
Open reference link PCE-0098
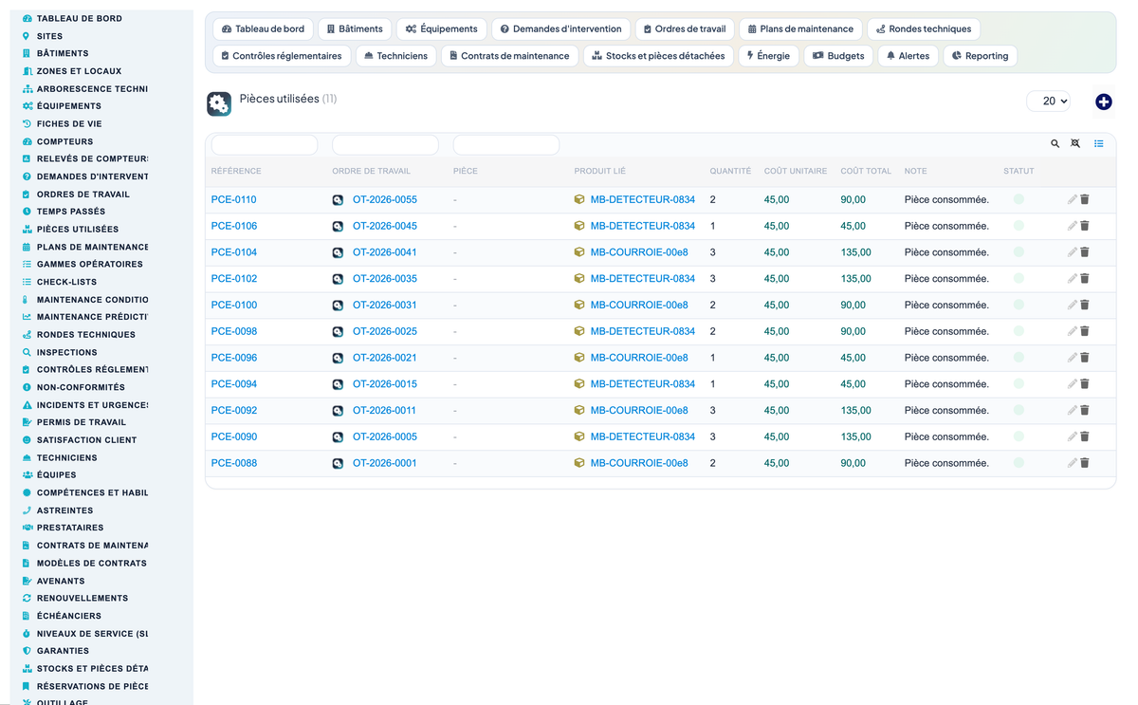[x=233, y=331]
